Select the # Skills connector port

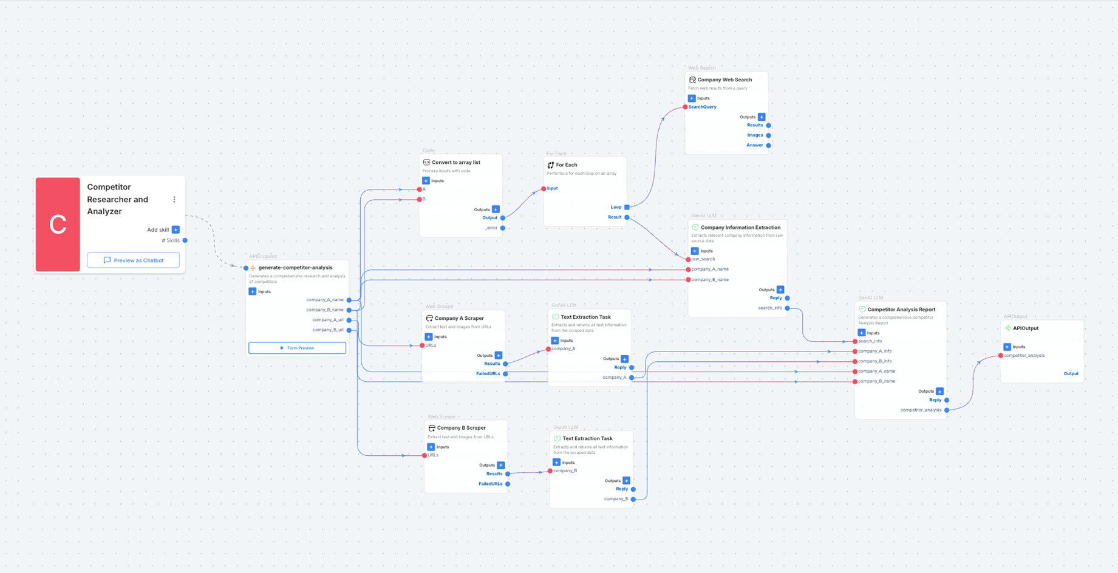pyautogui.click(x=185, y=240)
